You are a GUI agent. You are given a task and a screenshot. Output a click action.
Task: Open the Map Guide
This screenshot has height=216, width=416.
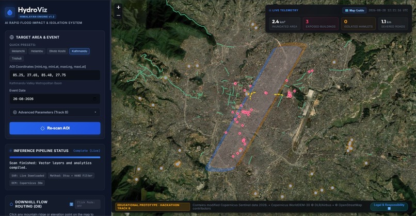coord(355,10)
